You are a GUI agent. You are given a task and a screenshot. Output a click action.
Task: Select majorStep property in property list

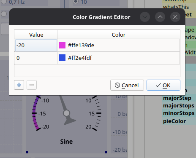tap(177, 98)
